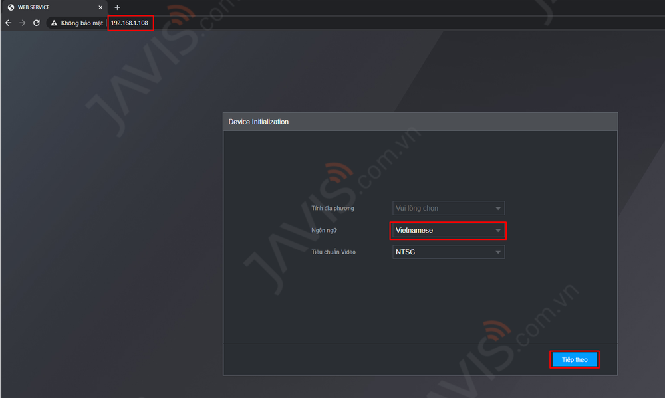Click the browser back arrow

9,23
